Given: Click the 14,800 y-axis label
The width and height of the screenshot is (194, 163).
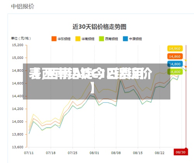Looking at the screenshot, I should tap(18, 70).
